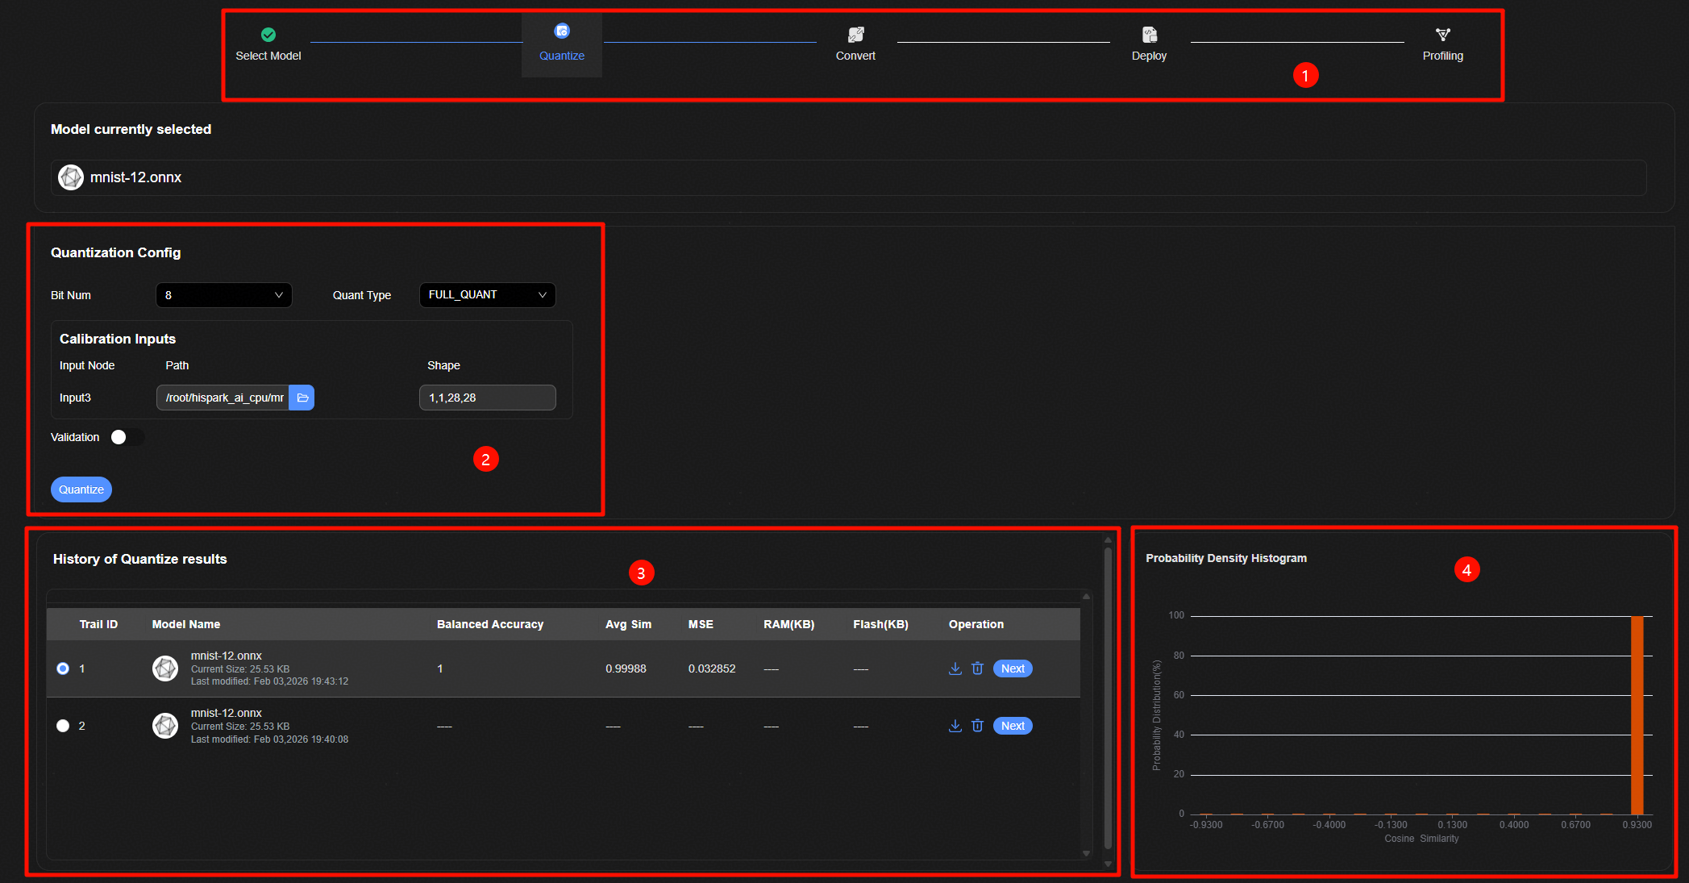This screenshot has height=883, width=1689.
Task: Click the Convert step label
Action: pos(855,56)
